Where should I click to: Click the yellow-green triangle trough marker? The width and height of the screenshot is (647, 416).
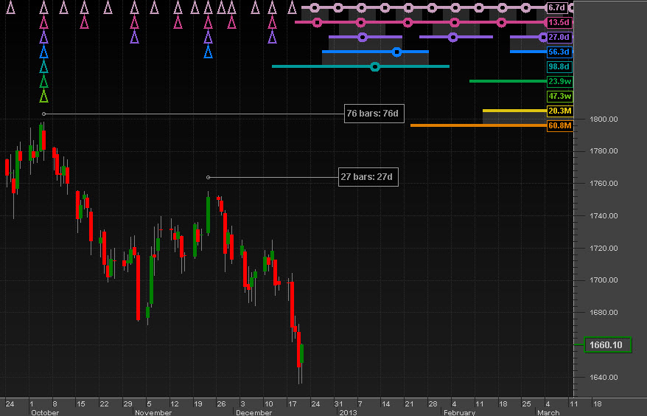tap(43, 97)
